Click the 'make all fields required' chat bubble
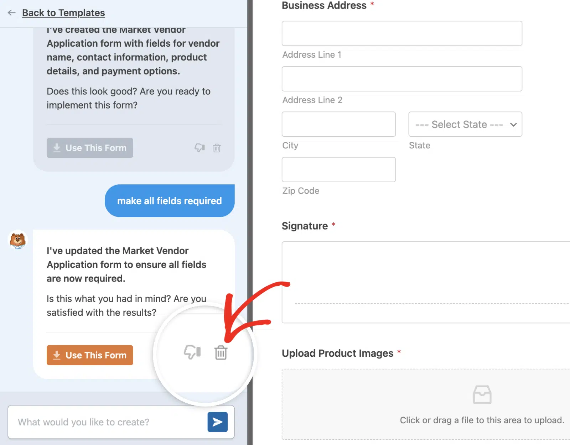The height and width of the screenshot is (445, 570). click(x=170, y=201)
